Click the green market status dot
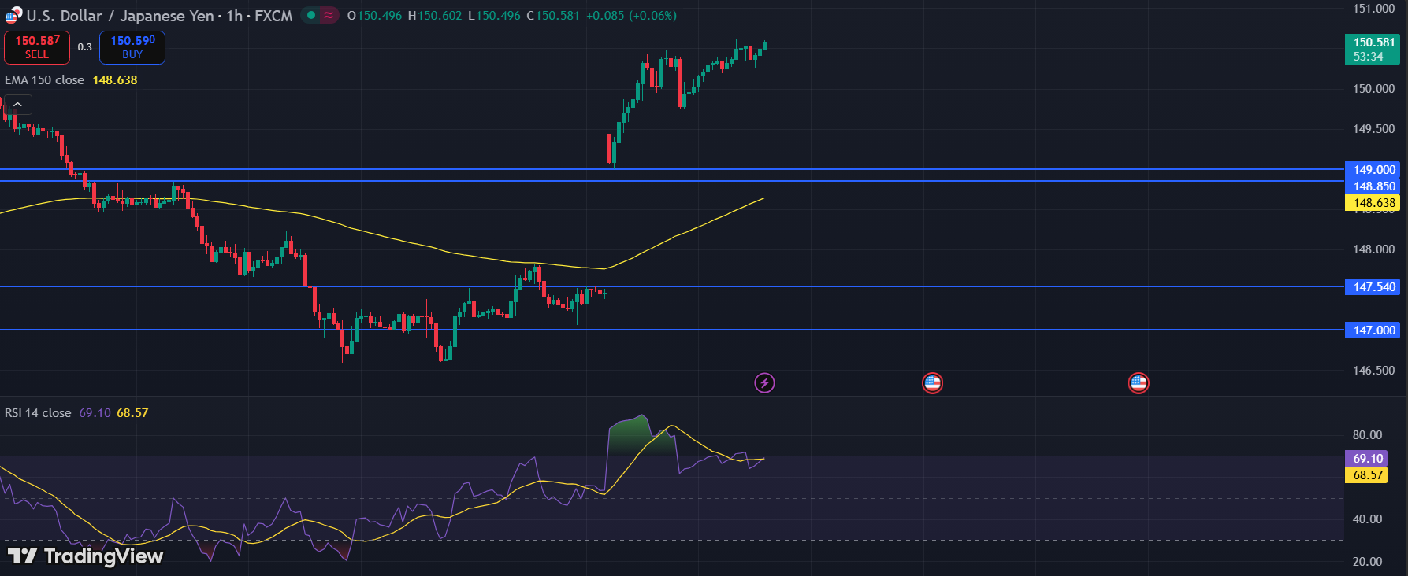Viewport: 1408px width, 576px height. coord(312,15)
